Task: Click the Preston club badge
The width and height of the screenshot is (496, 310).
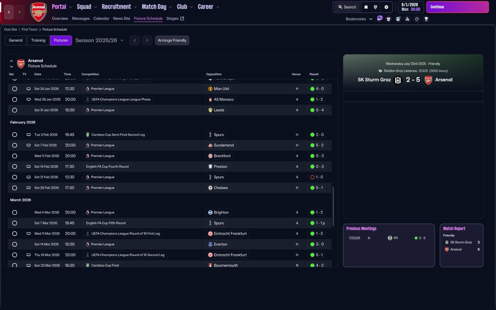Action: [x=210, y=167]
